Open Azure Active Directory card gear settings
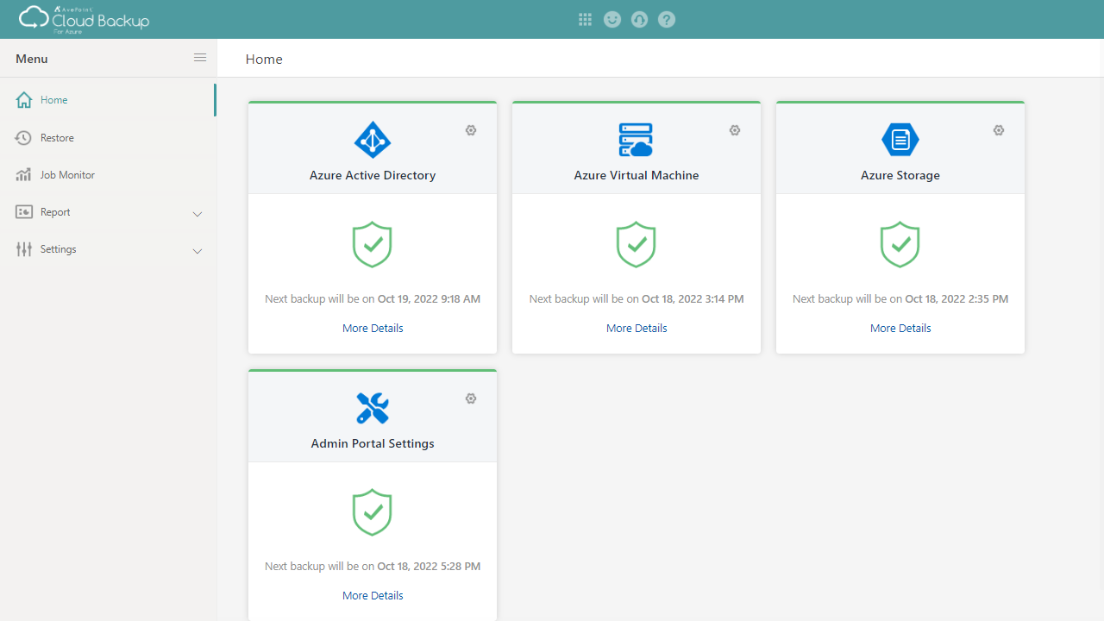This screenshot has height=621, width=1104. [x=471, y=130]
